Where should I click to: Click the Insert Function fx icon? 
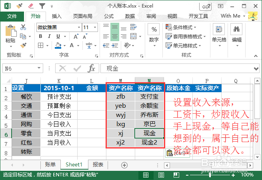click(x=91, y=68)
